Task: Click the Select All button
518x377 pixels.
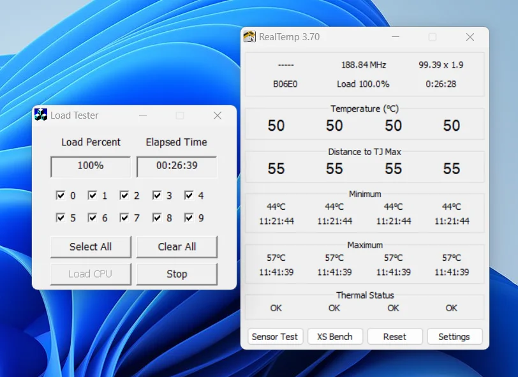Action: click(x=91, y=247)
